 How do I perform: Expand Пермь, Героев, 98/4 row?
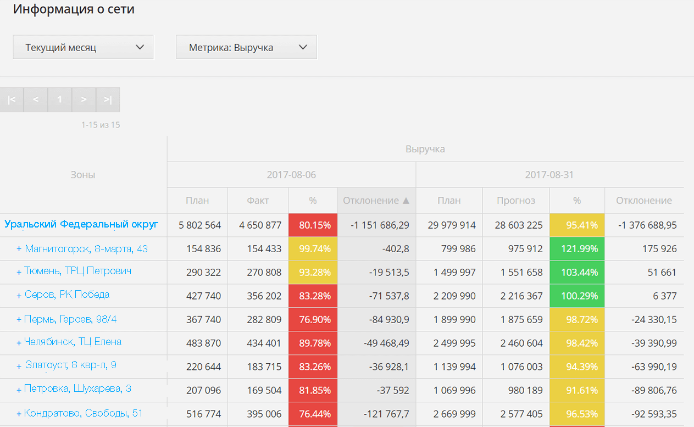click(19, 319)
